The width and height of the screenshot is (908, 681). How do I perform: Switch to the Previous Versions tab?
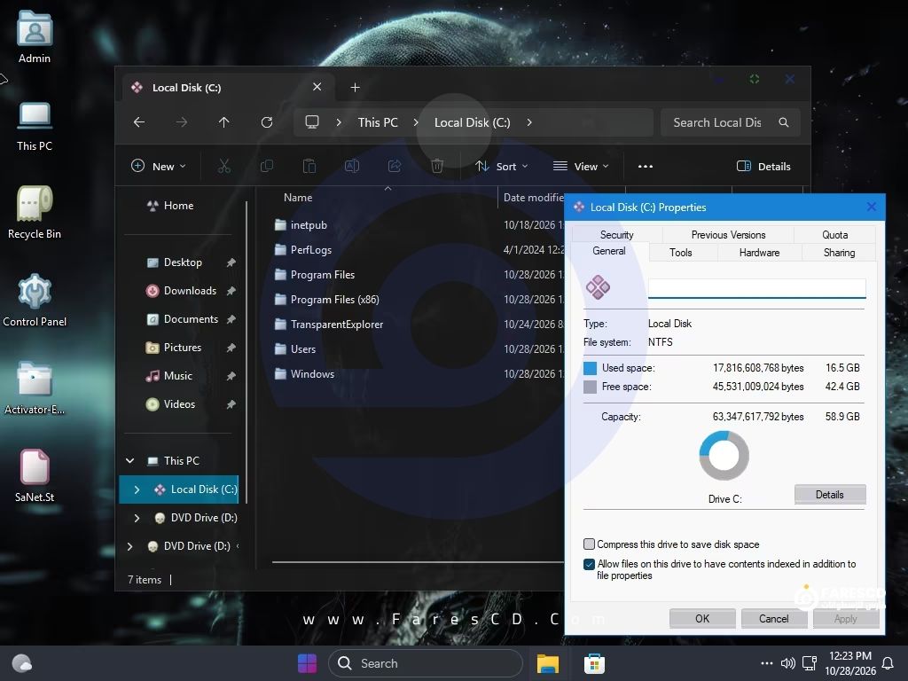(x=728, y=234)
